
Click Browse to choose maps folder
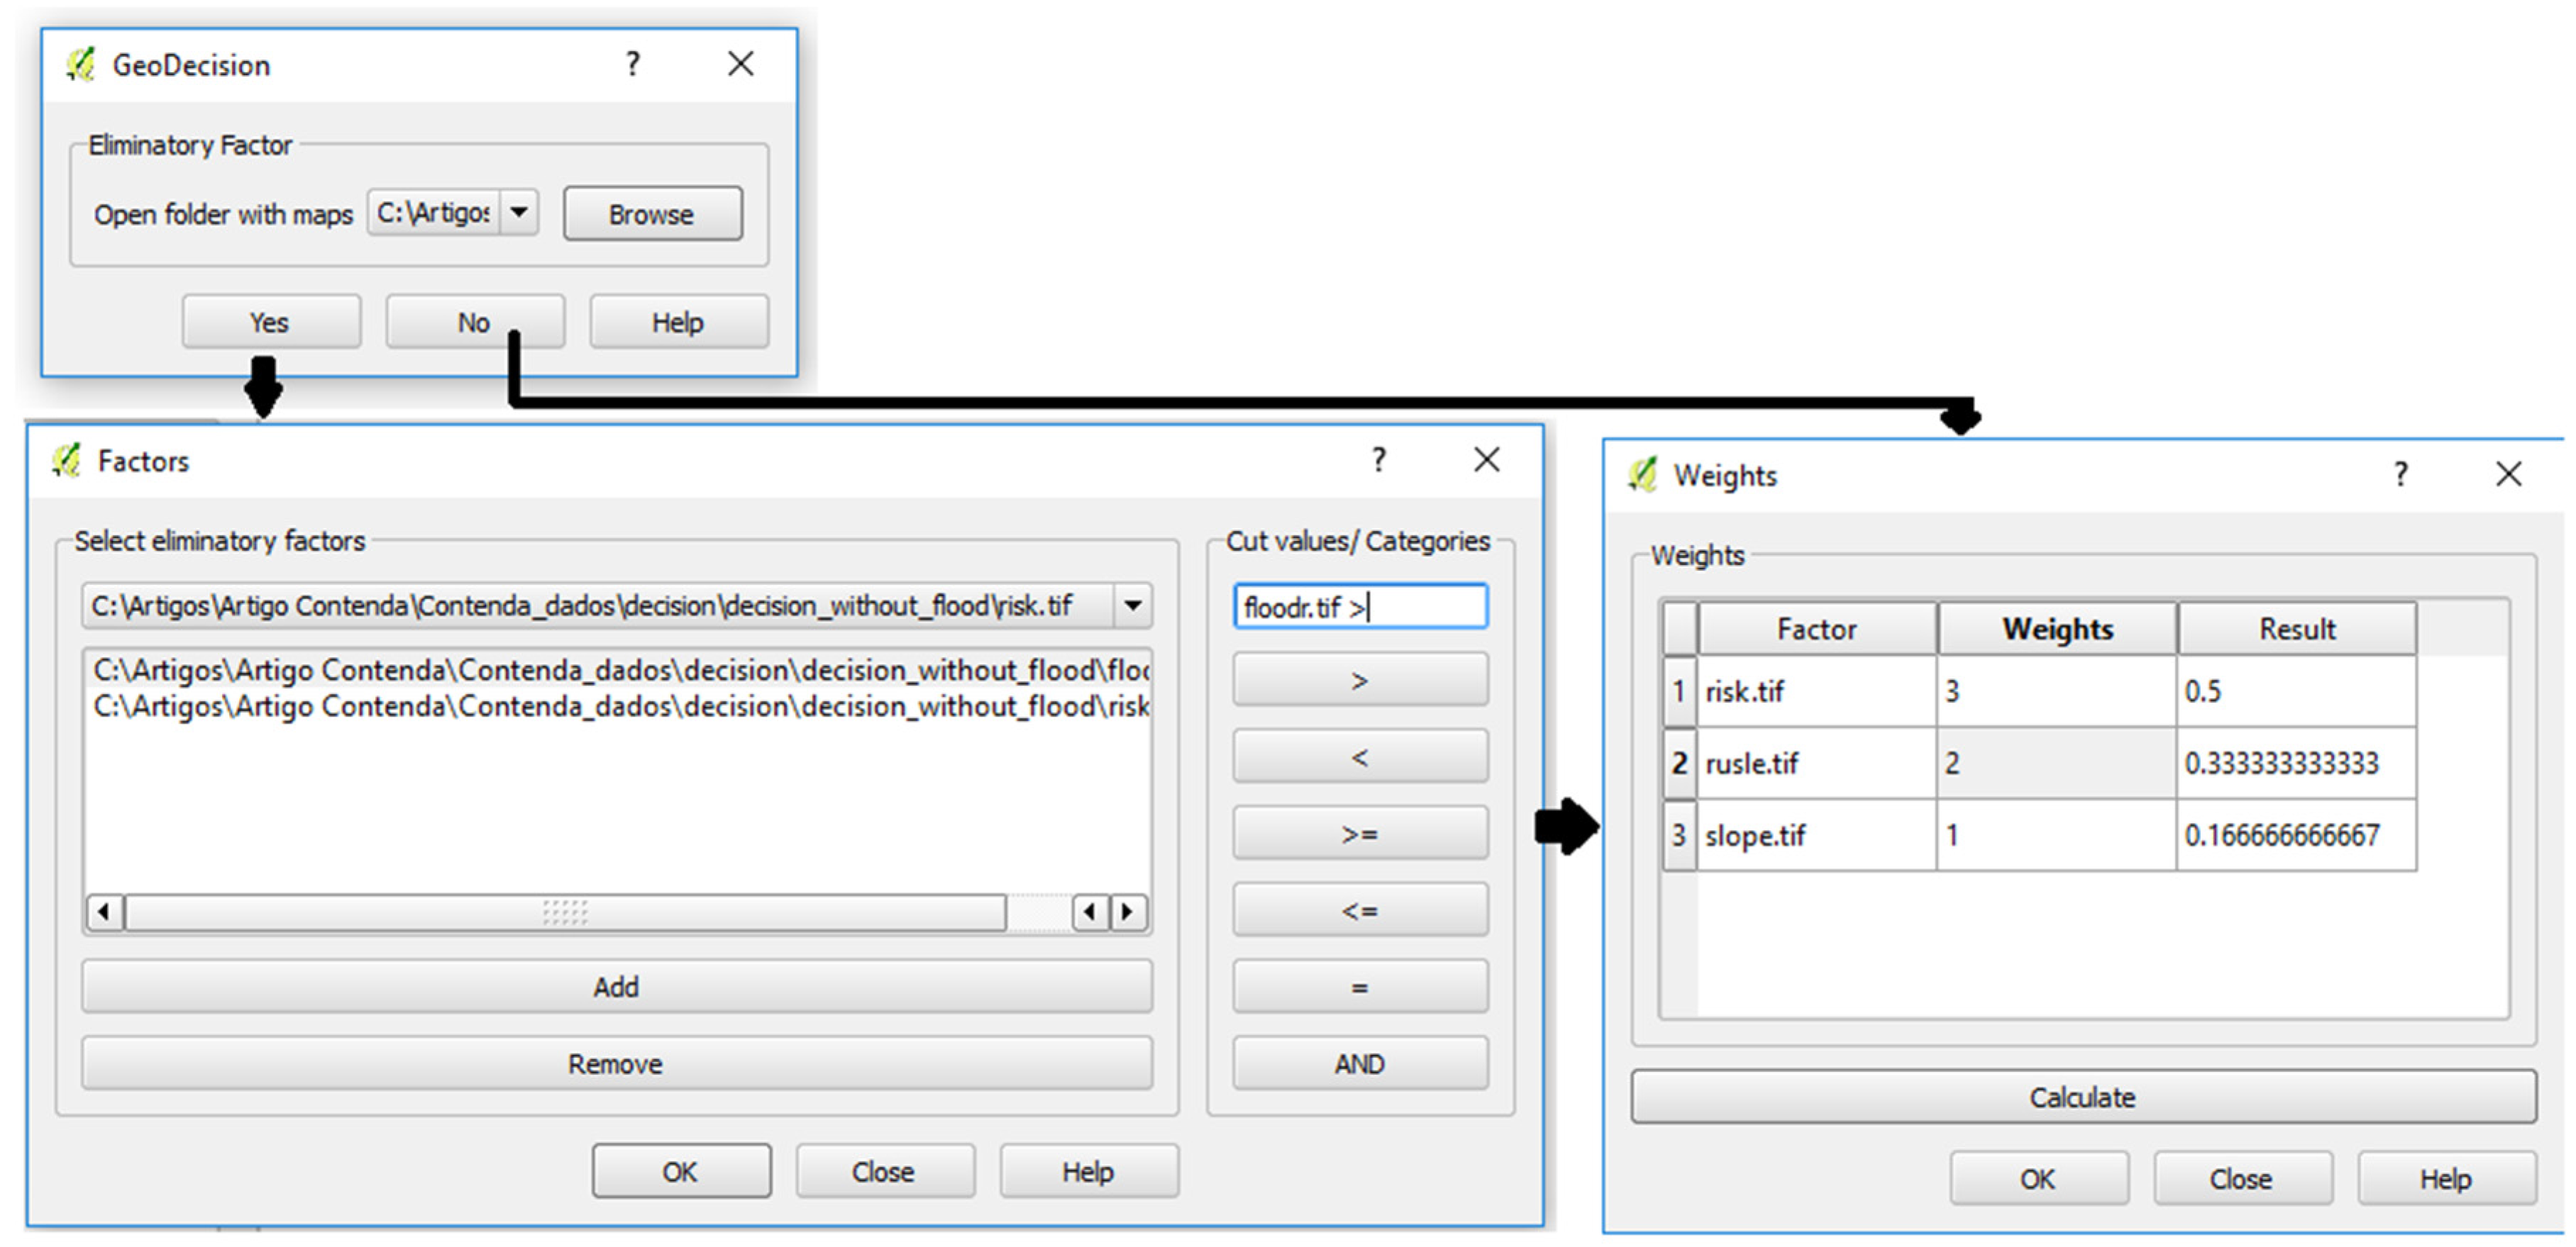coord(652,213)
